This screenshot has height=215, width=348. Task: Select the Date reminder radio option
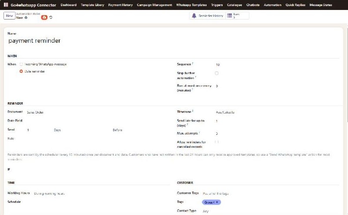coord(21,71)
